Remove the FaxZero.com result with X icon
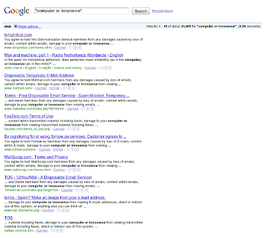The height and width of the screenshot is (238, 265). point(78,129)
